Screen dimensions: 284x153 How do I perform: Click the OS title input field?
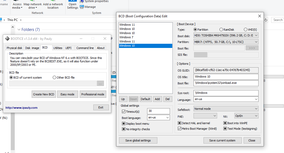click(226, 77)
